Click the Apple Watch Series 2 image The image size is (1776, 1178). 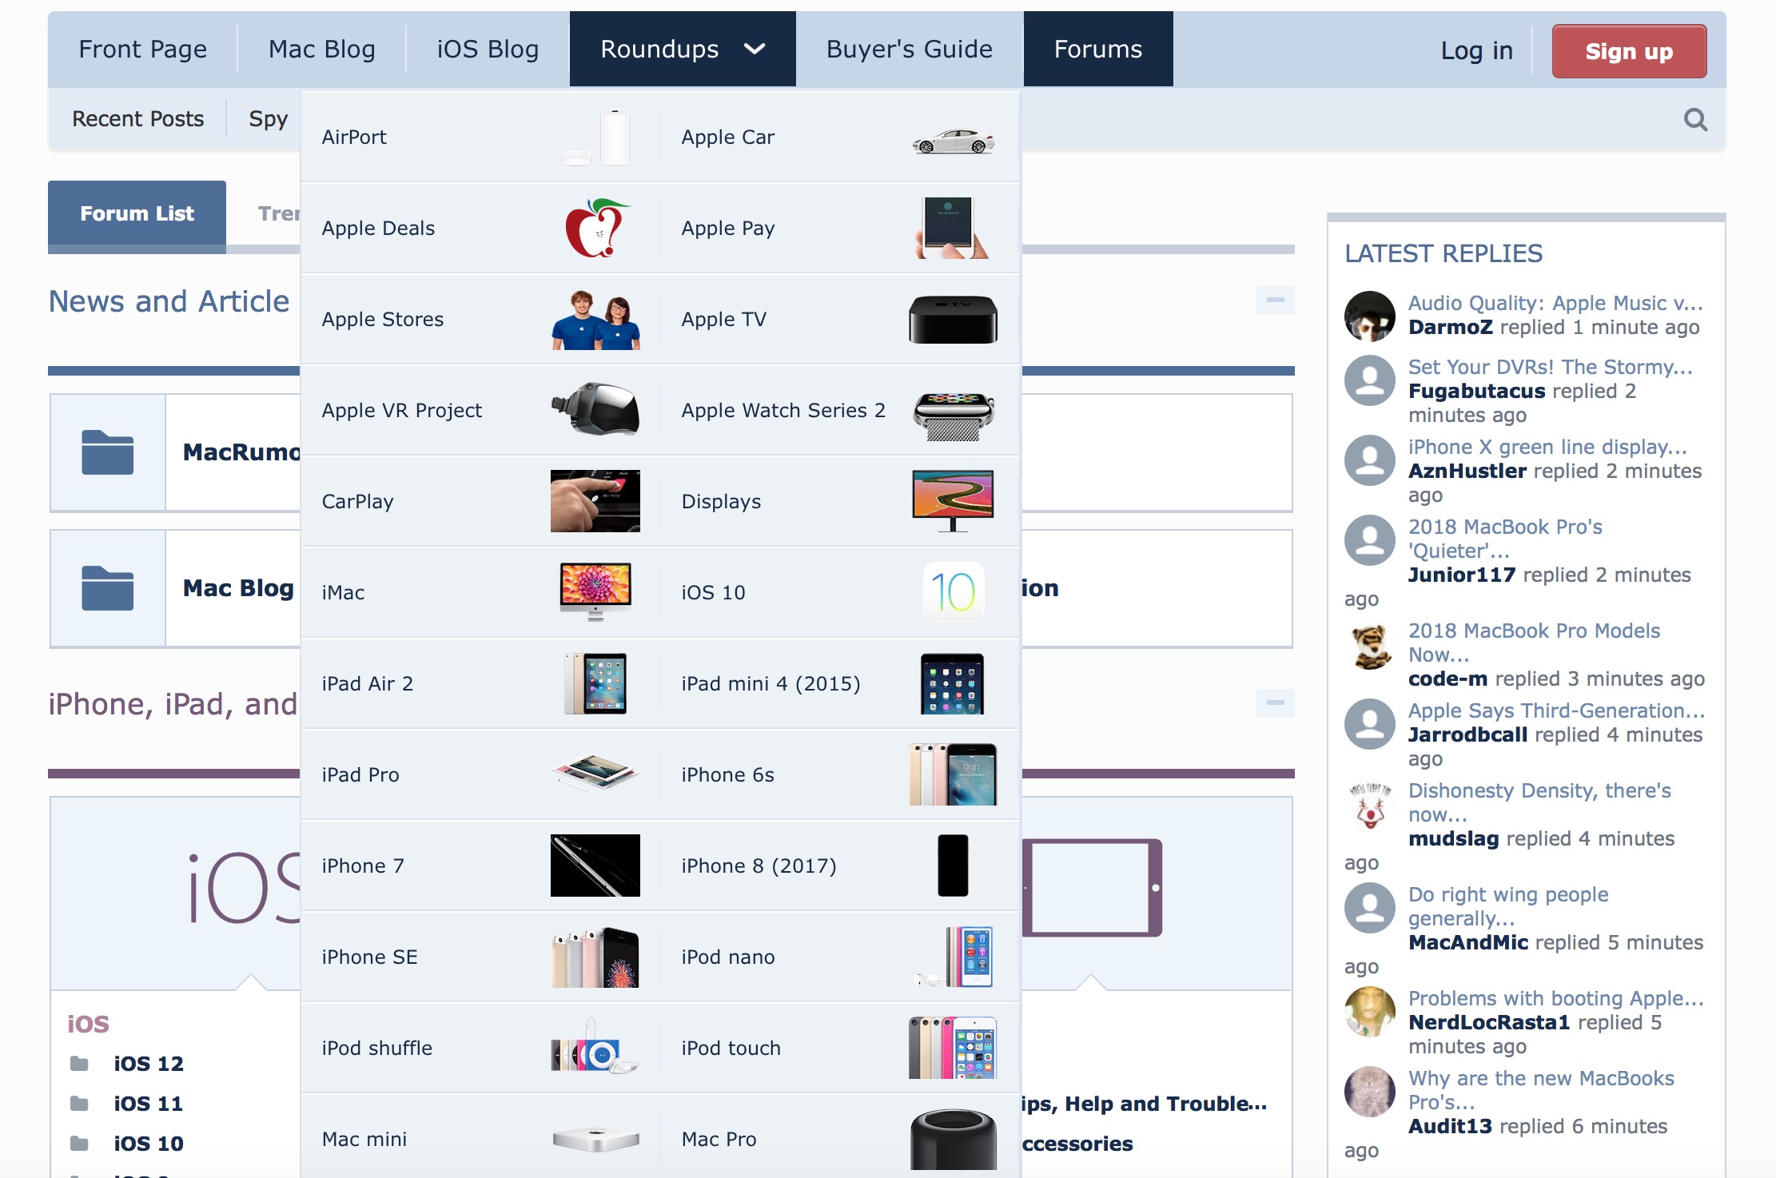[954, 416]
